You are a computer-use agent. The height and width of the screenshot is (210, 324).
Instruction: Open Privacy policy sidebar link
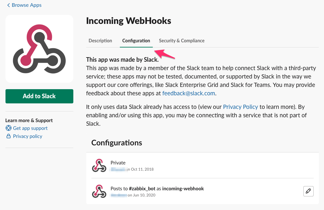tap(27, 136)
